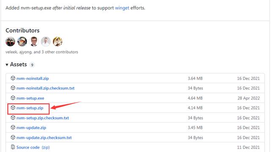Select the 28 Apr 2022 date
The image size is (271, 152).
point(249,98)
